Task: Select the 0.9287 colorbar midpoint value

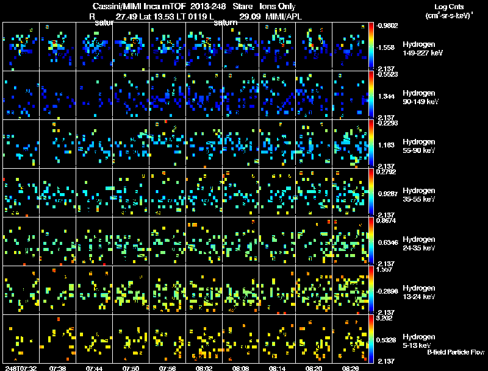Action: (x=388, y=194)
